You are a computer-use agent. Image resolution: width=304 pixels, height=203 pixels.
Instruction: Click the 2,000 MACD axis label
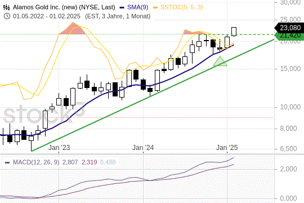click(288, 169)
